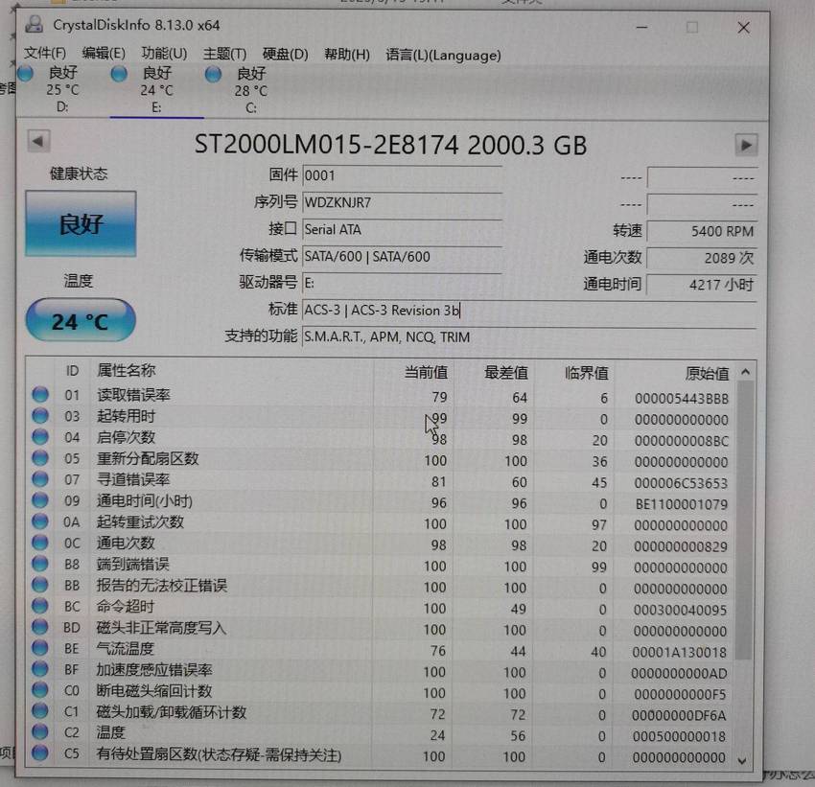Click the power-on hours 4217 小时 field
The image size is (815, 787).
pos(702,285)
